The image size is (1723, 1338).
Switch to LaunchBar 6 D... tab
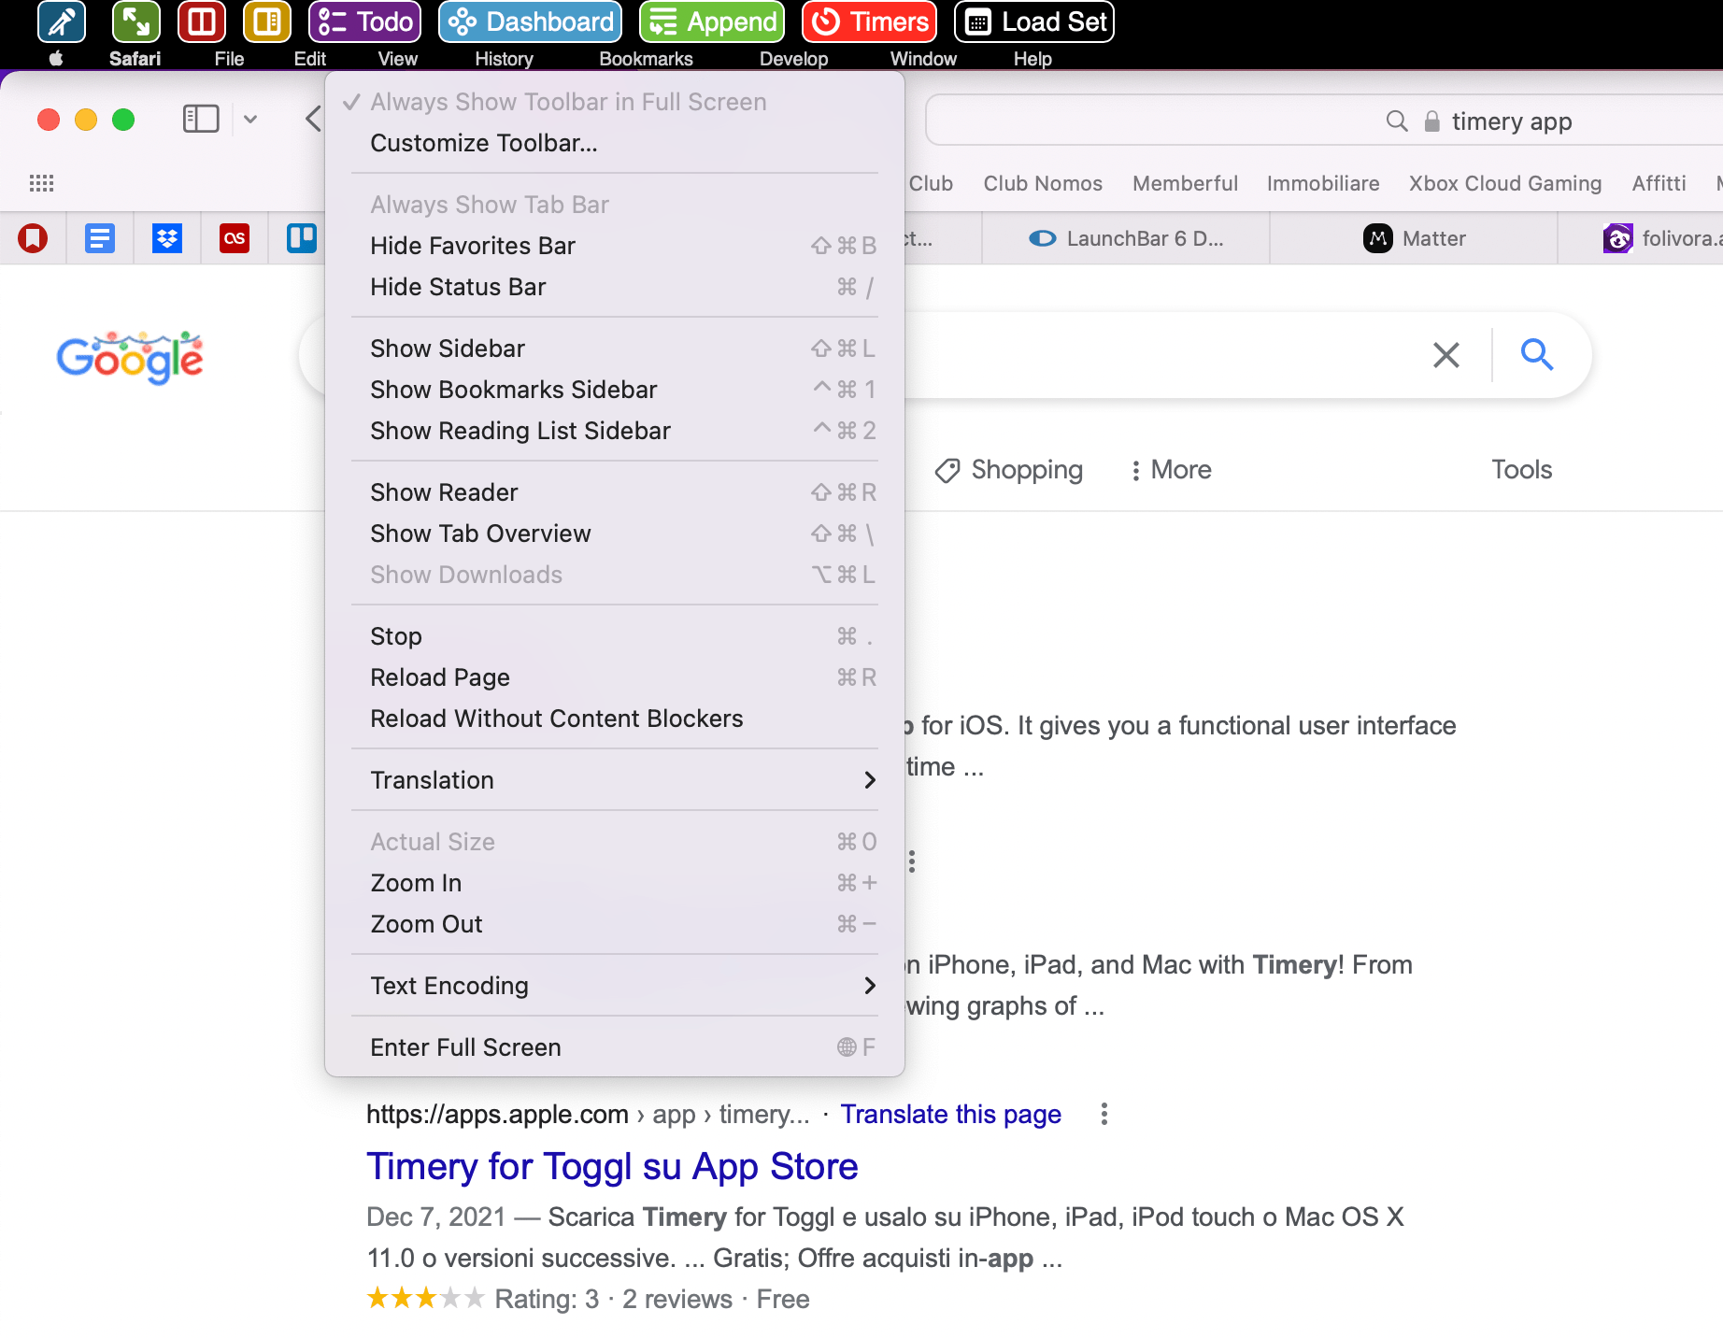(1126, 238)
